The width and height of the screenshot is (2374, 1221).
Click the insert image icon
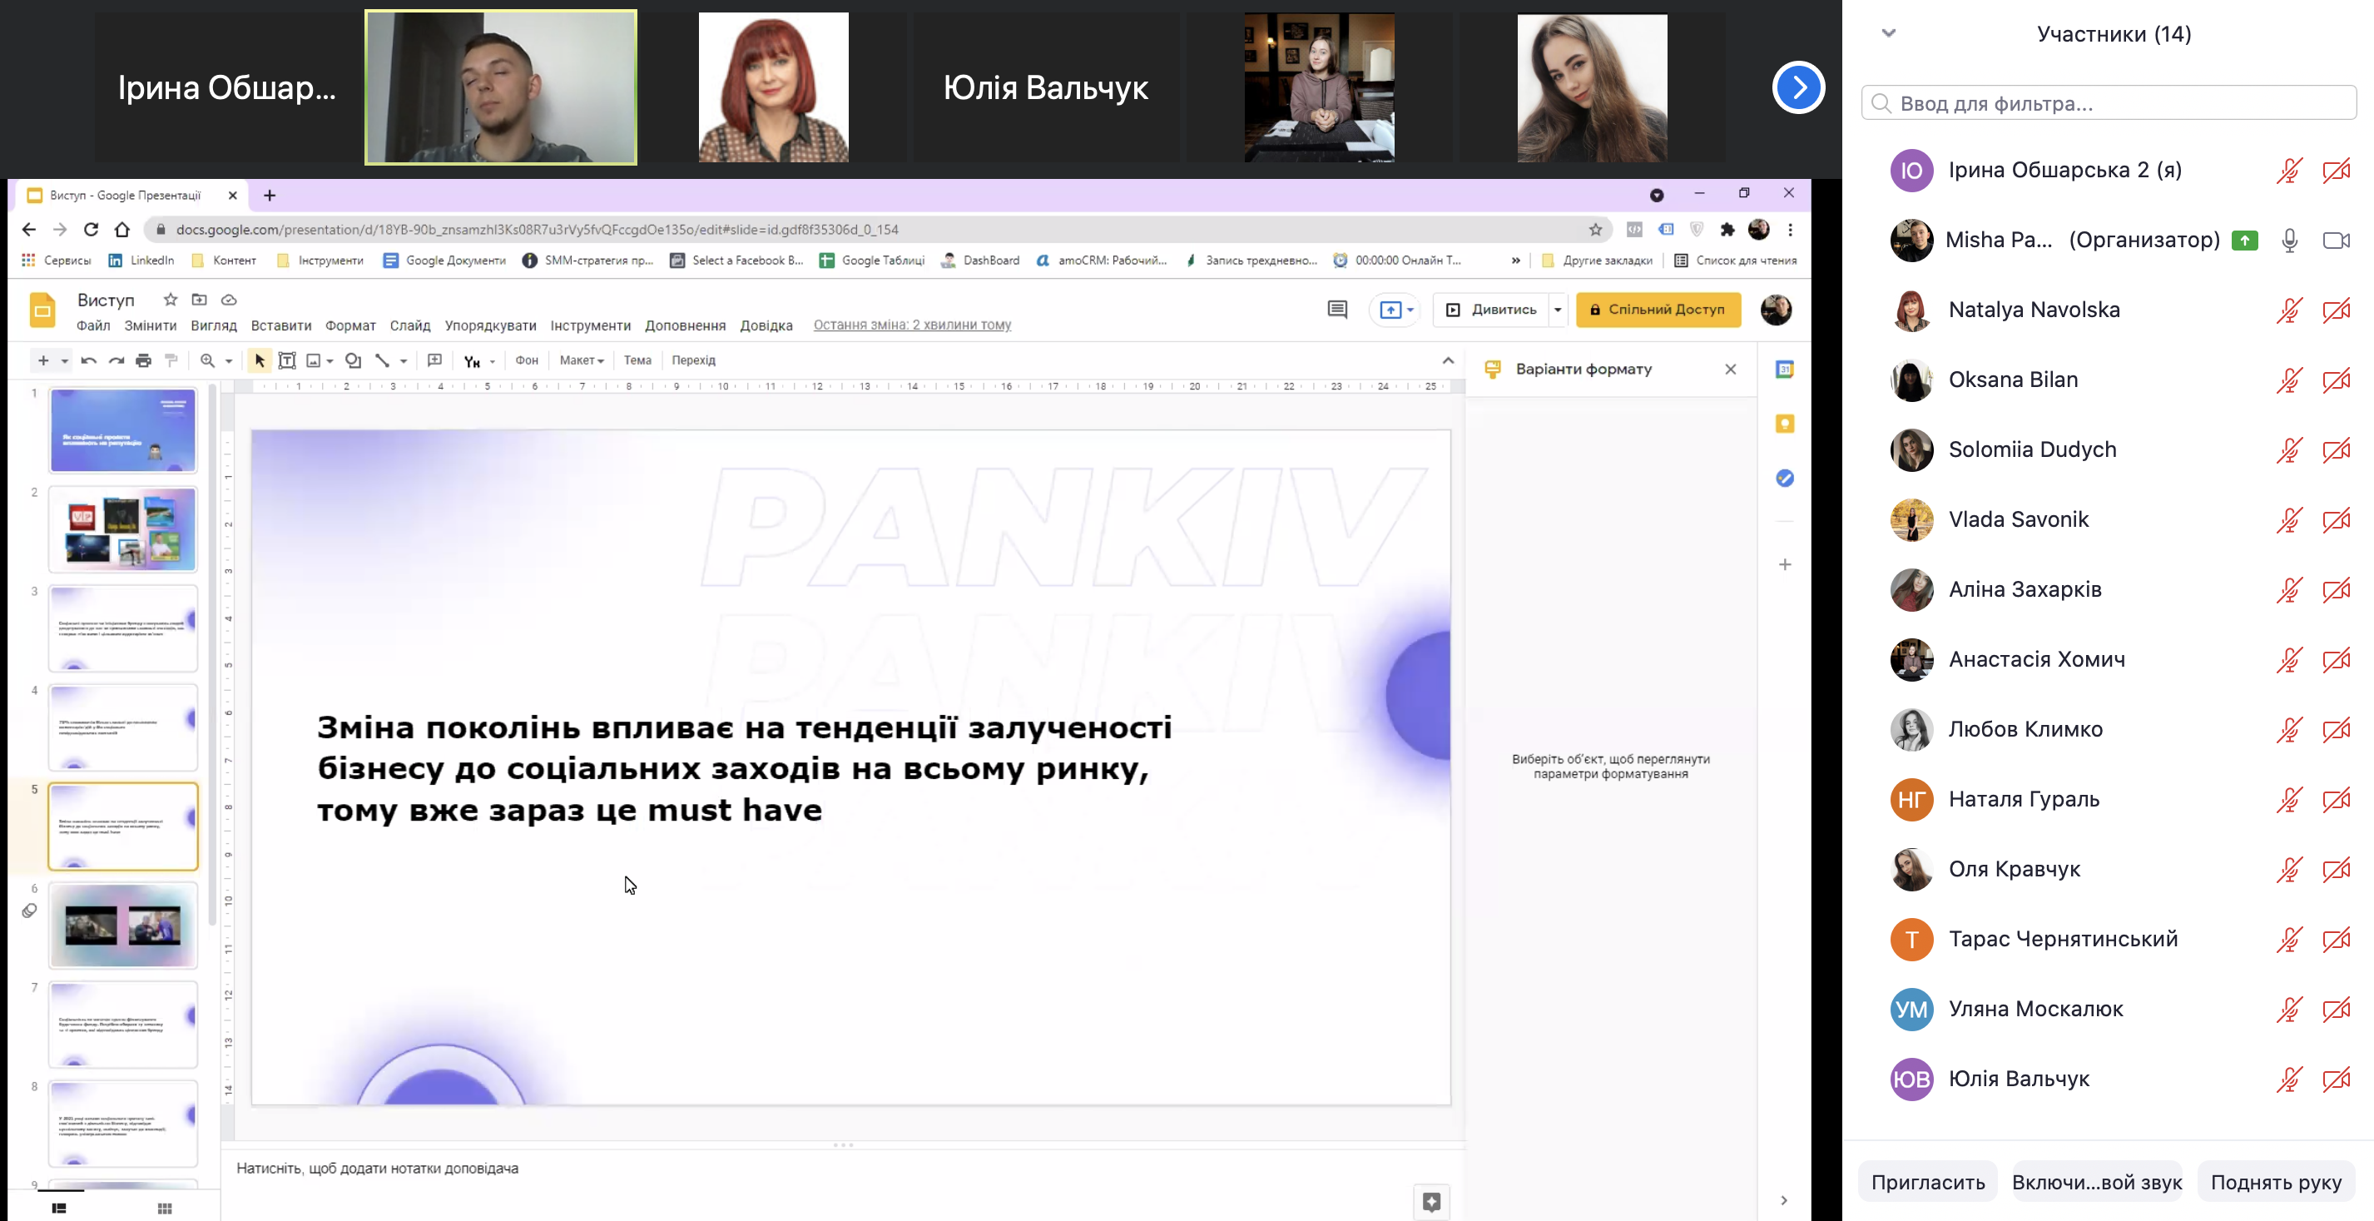click(314, 360)
